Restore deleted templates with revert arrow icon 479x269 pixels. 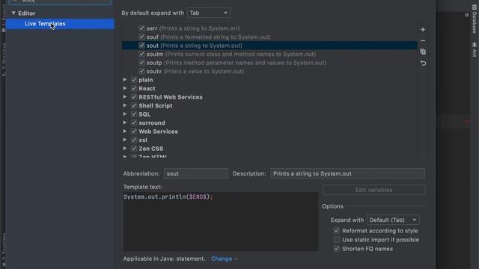[x=423, y=63]
